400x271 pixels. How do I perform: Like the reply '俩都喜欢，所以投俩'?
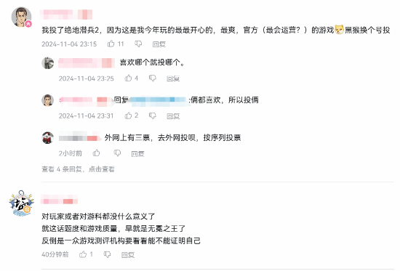pyautogui.click(x=128, y=116)
